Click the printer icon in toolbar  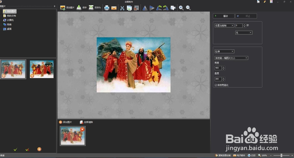click(x=107, y=8)
